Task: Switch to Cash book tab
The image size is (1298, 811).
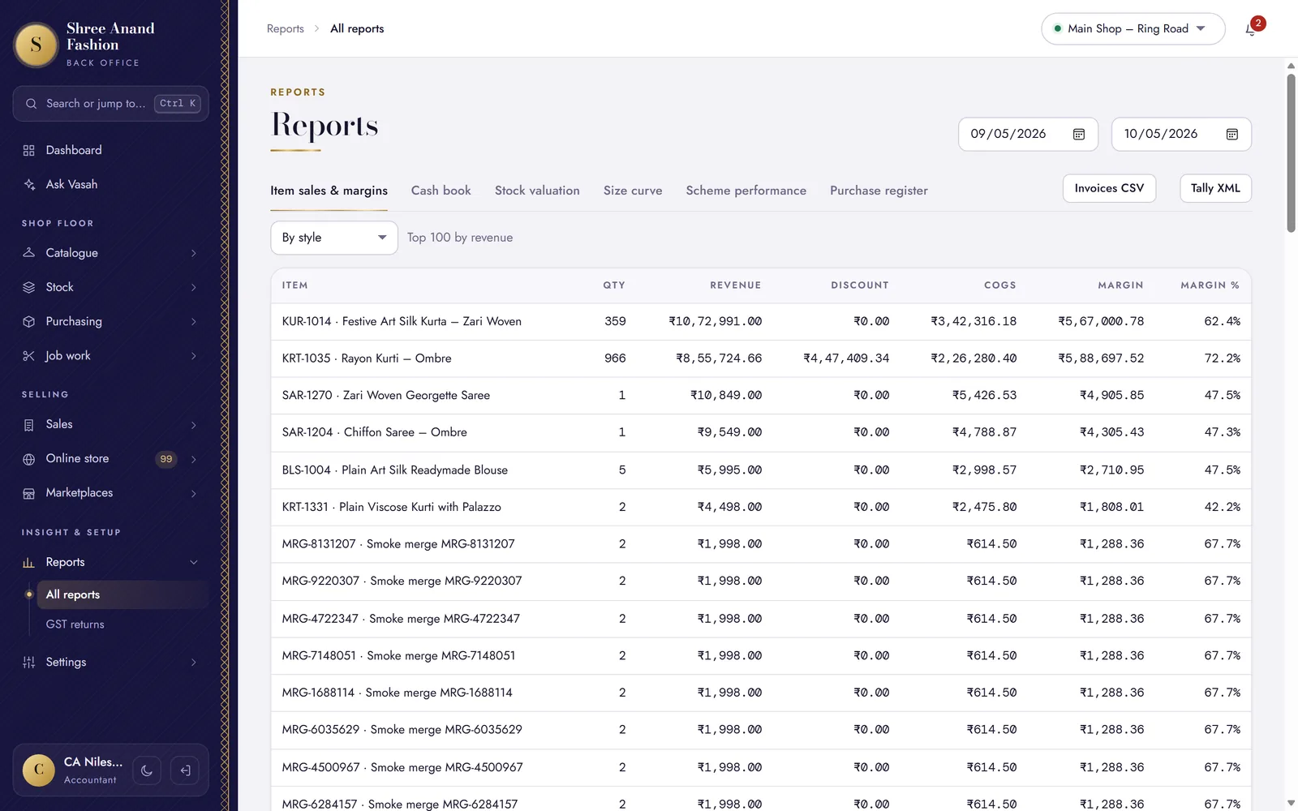Action: [x=441, y=191]
